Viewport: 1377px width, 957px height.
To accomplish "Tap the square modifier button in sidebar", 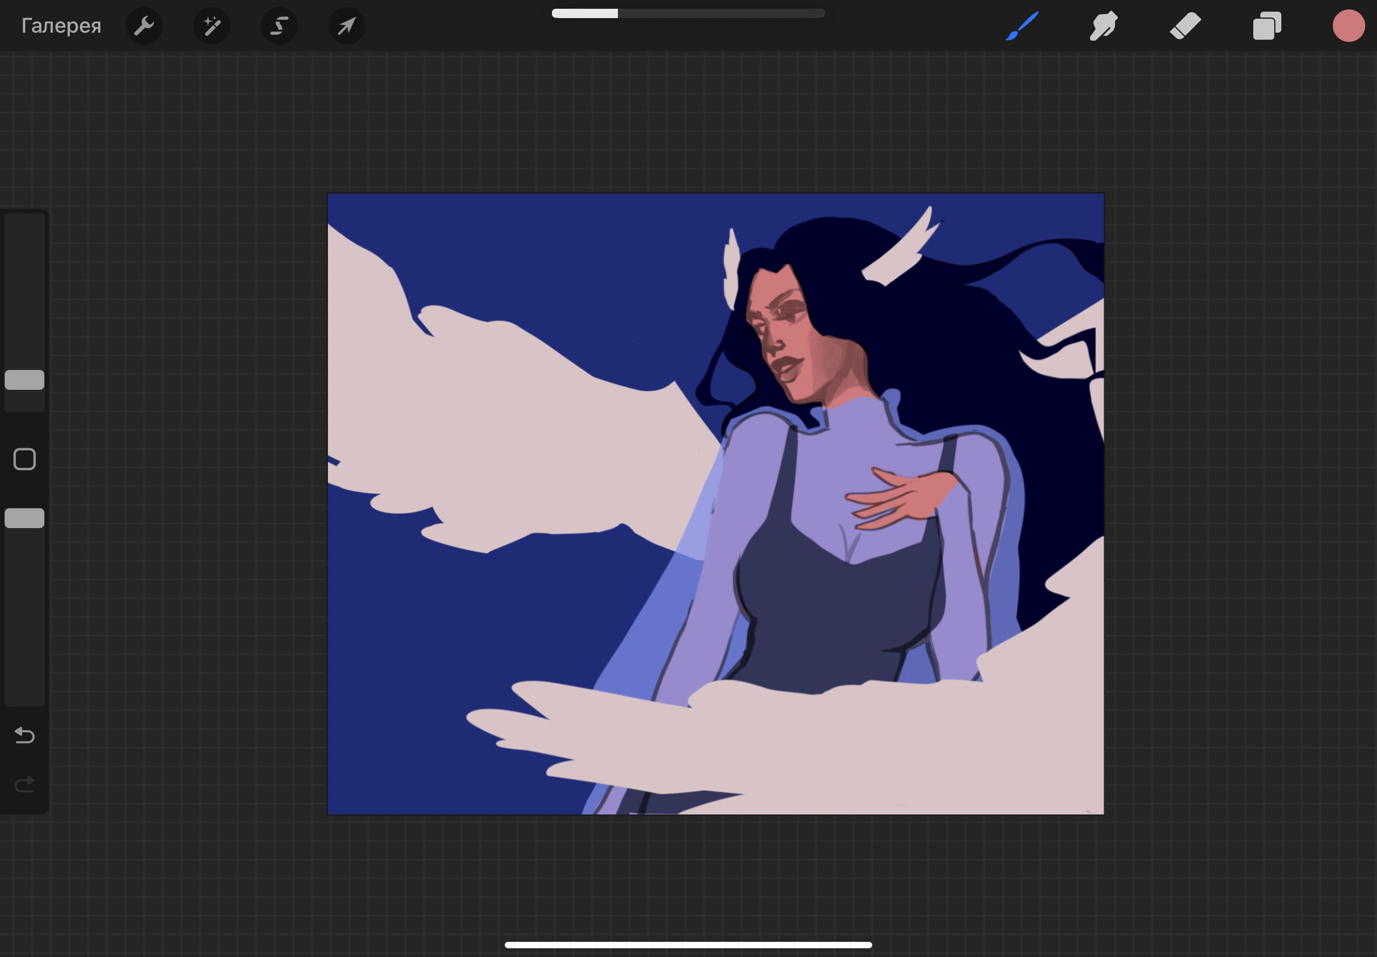I will point(25,459).
